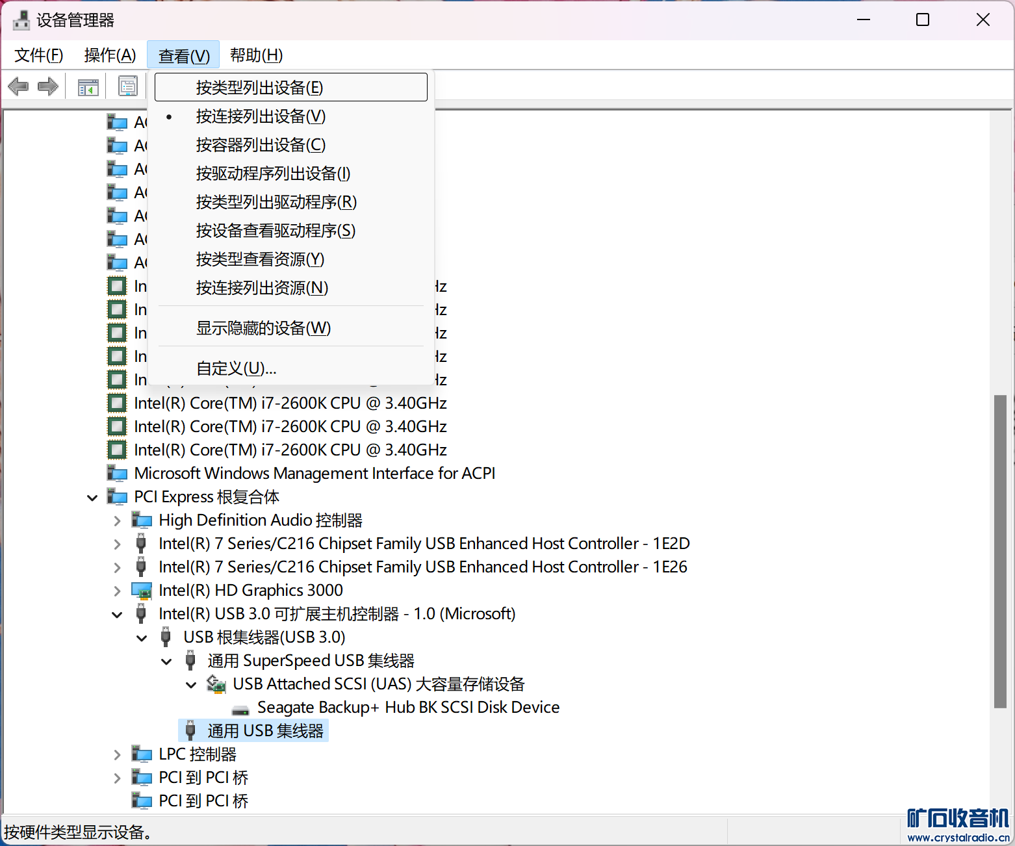Viewport: 1015px width, 846px height.
Task: Select USB Attached SCSI (UAS) 大容量存储设备 row text
Action: (379, 684)
